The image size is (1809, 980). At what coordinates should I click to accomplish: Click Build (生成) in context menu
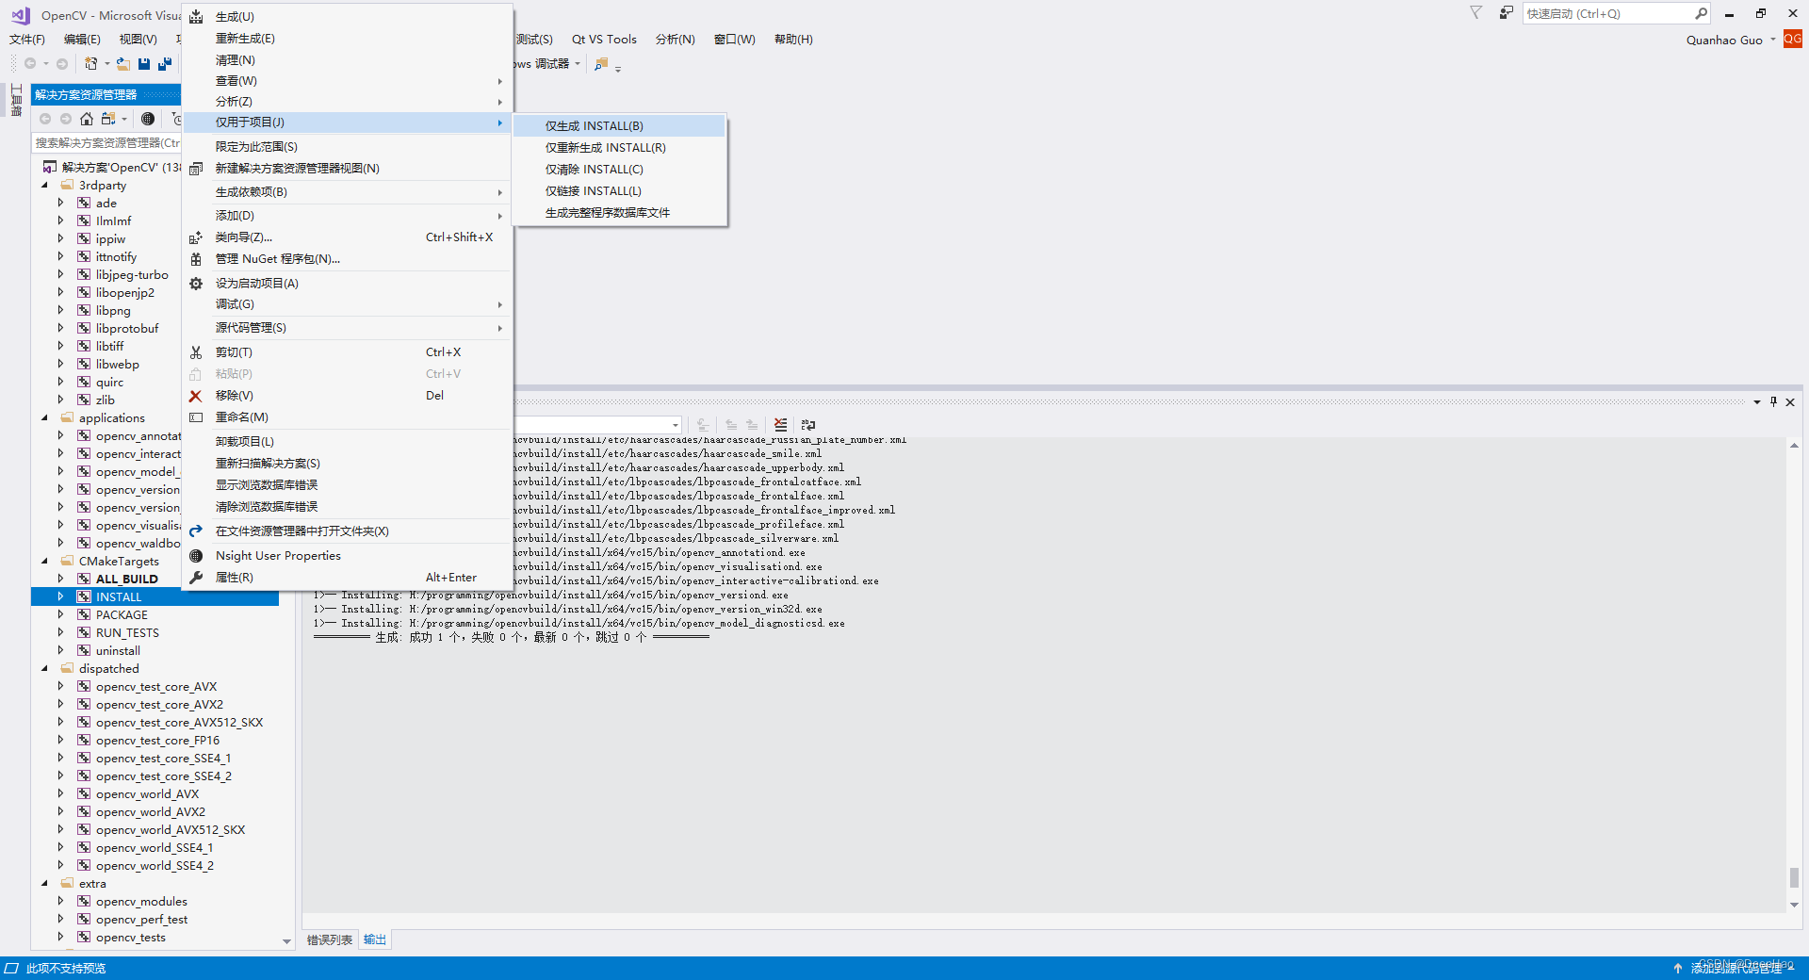click(347, 17)
